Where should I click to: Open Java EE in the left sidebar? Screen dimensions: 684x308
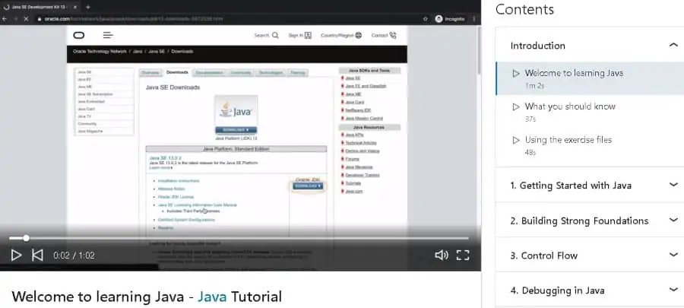84,79
